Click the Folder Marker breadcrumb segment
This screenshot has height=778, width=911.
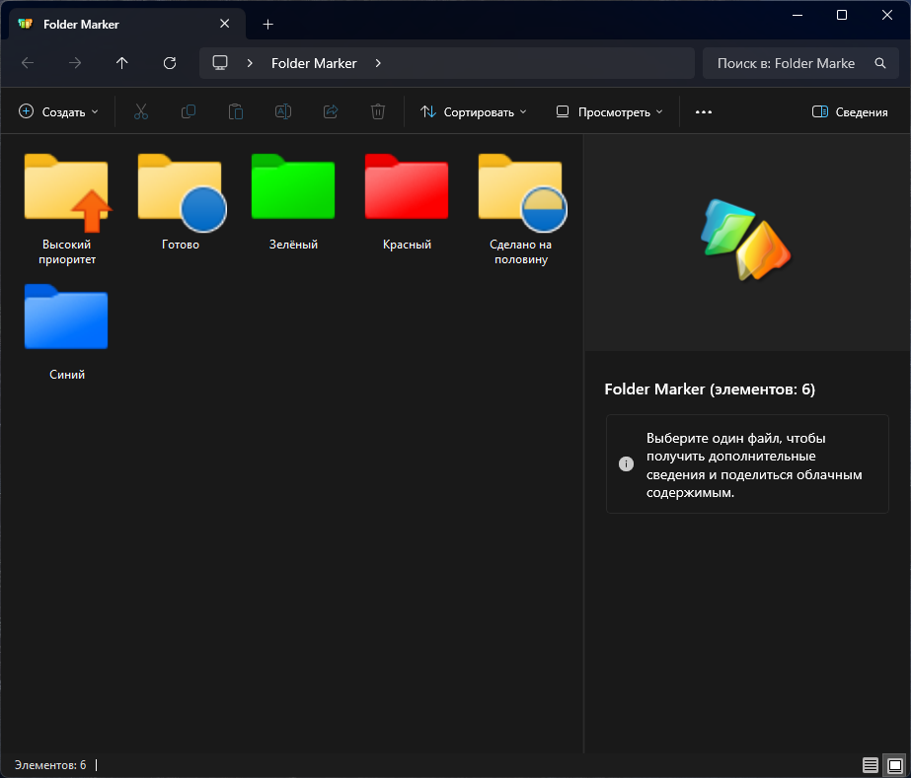(314, 63)
